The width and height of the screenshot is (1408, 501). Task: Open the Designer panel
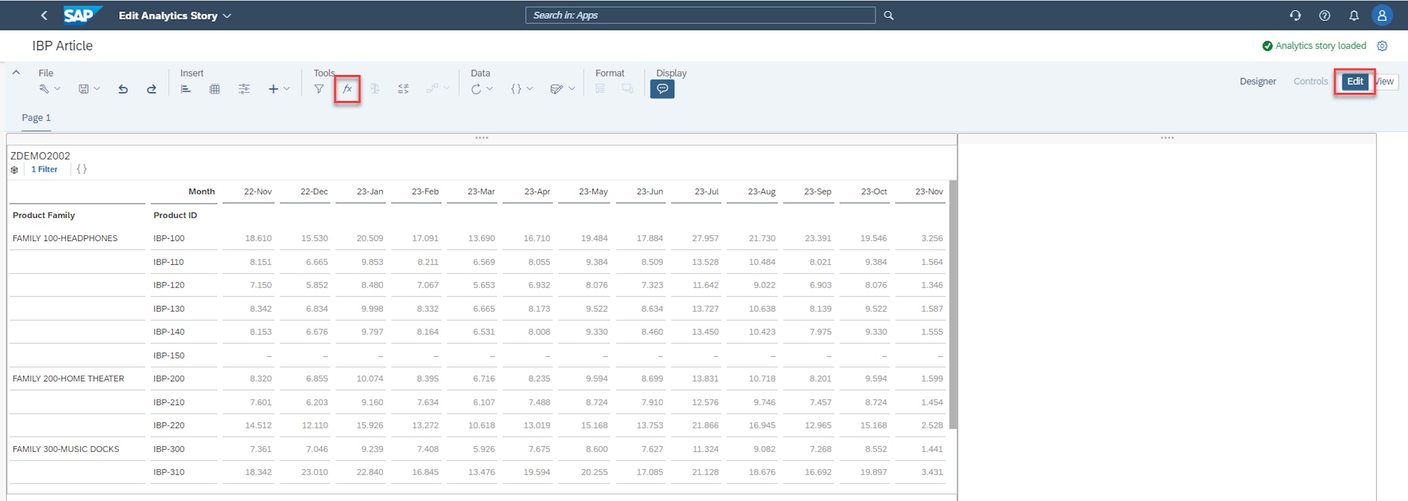point(1257,81)
